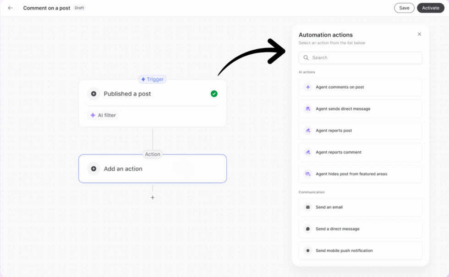Image resolution: width=449 pixels, height=277 pixels.
Task: Open the AI filter settings
Action: pyautogui.click(x=103, y=115)
